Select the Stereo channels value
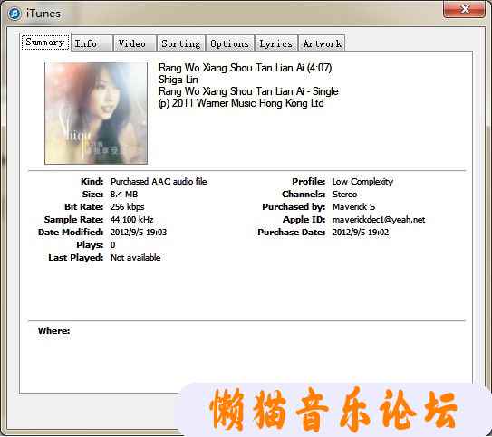The height and width of the screenshot is (437, 492). tap(344, 195)
